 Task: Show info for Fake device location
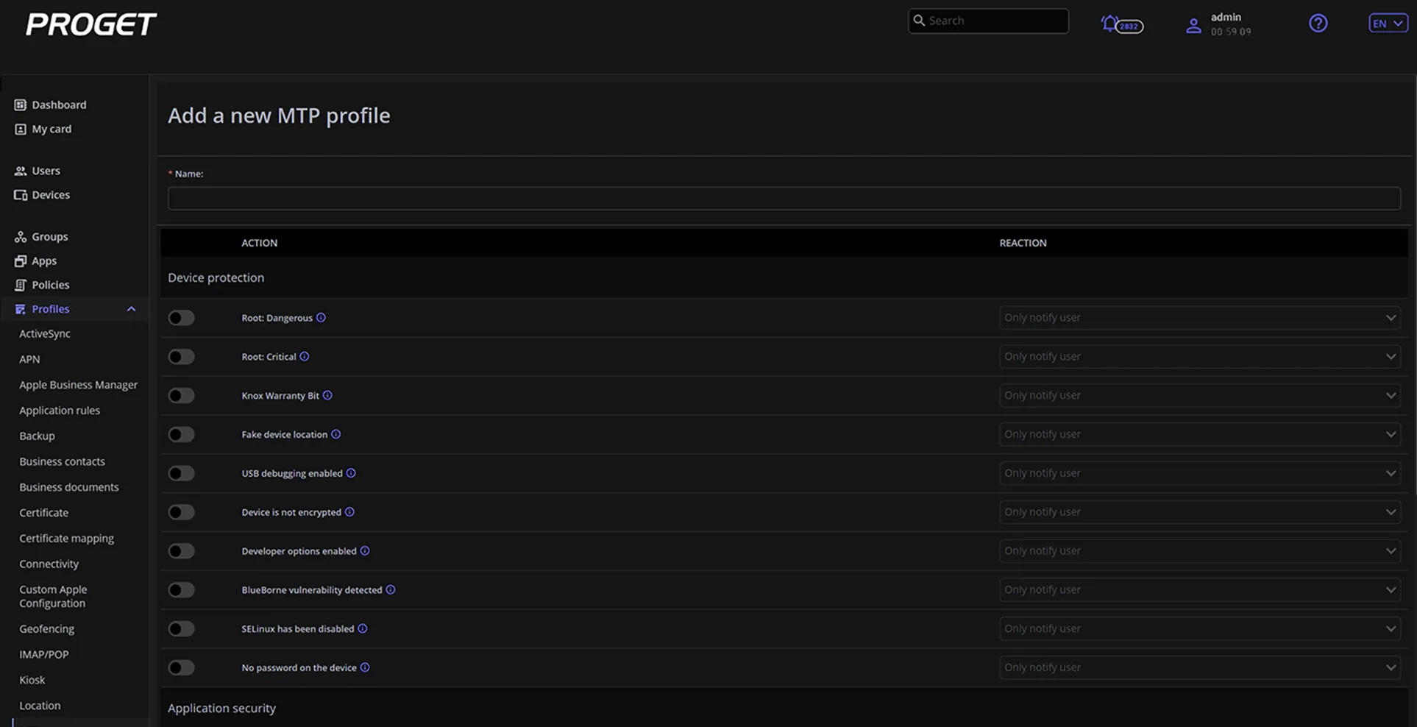335,434
